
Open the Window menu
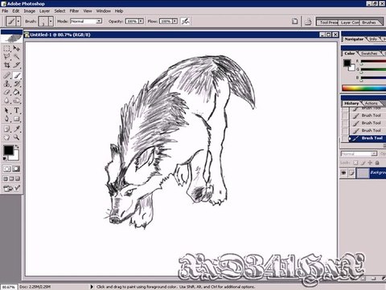pos(104,11)
